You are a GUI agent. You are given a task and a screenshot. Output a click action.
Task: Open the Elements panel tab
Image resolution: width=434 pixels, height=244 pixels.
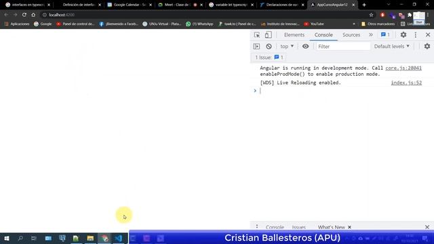point(294,35)
